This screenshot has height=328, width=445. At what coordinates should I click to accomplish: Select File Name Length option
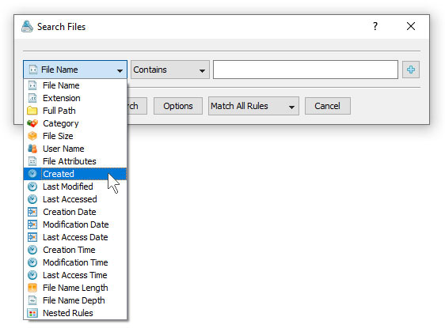pyautogui.click(x=75, y=288)
